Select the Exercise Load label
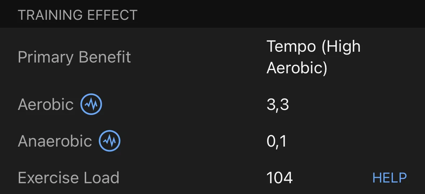Screen dimensions: 425x194 [x=68, y=178]
